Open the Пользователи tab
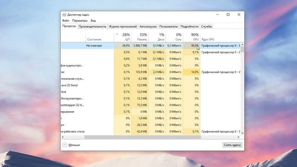Screen dimensions: 297x167 [168, 26]
